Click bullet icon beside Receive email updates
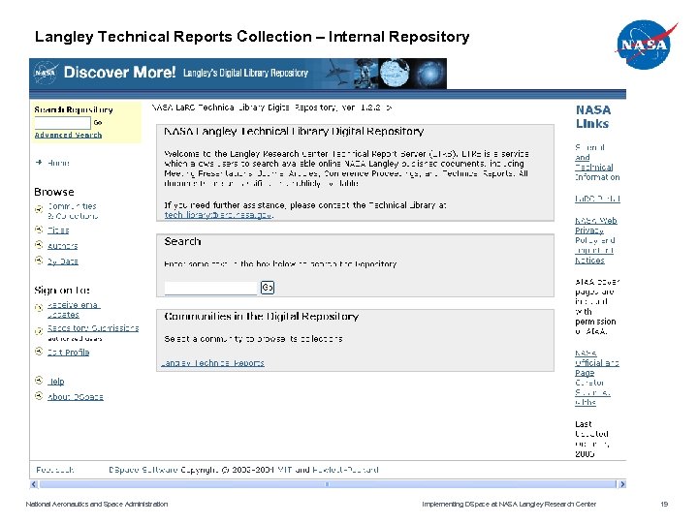The image size is (698, 523). pyautogui.click(x=39, y=307)
